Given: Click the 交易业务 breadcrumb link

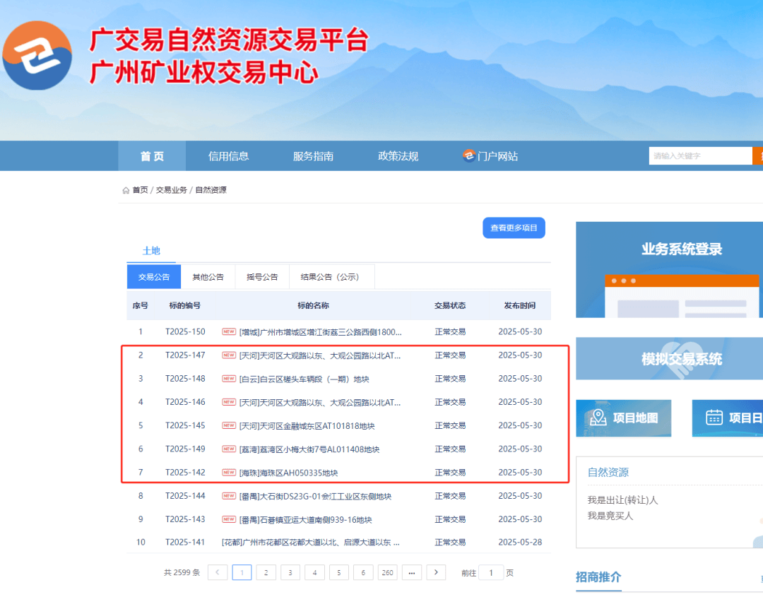Looking at the screenshot, I should point(171,190).
